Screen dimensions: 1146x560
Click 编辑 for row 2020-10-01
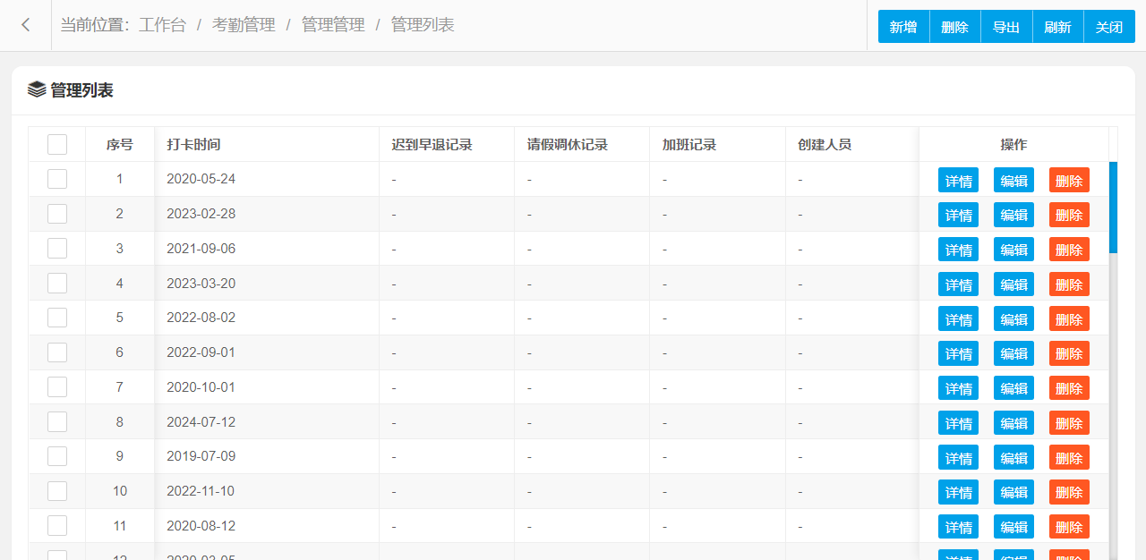coord(1013,388)
